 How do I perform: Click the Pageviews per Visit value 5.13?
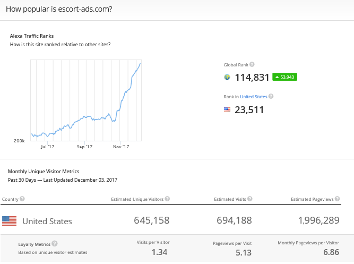tap(244, 253)
